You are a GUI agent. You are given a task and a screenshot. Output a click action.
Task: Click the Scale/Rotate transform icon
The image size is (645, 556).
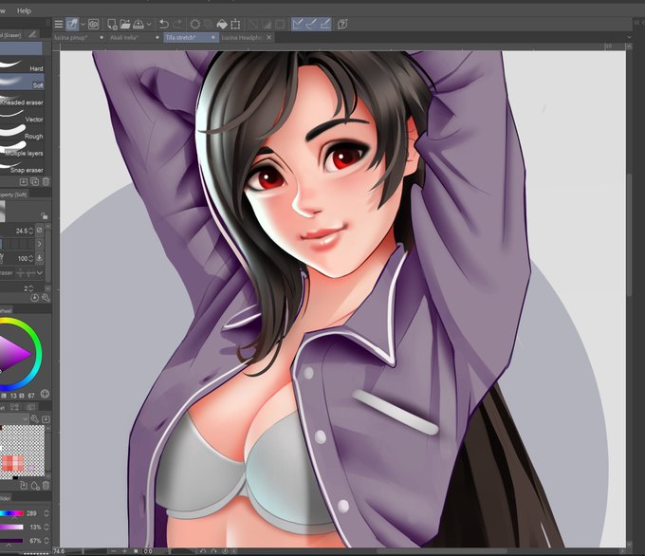(235, 25)
